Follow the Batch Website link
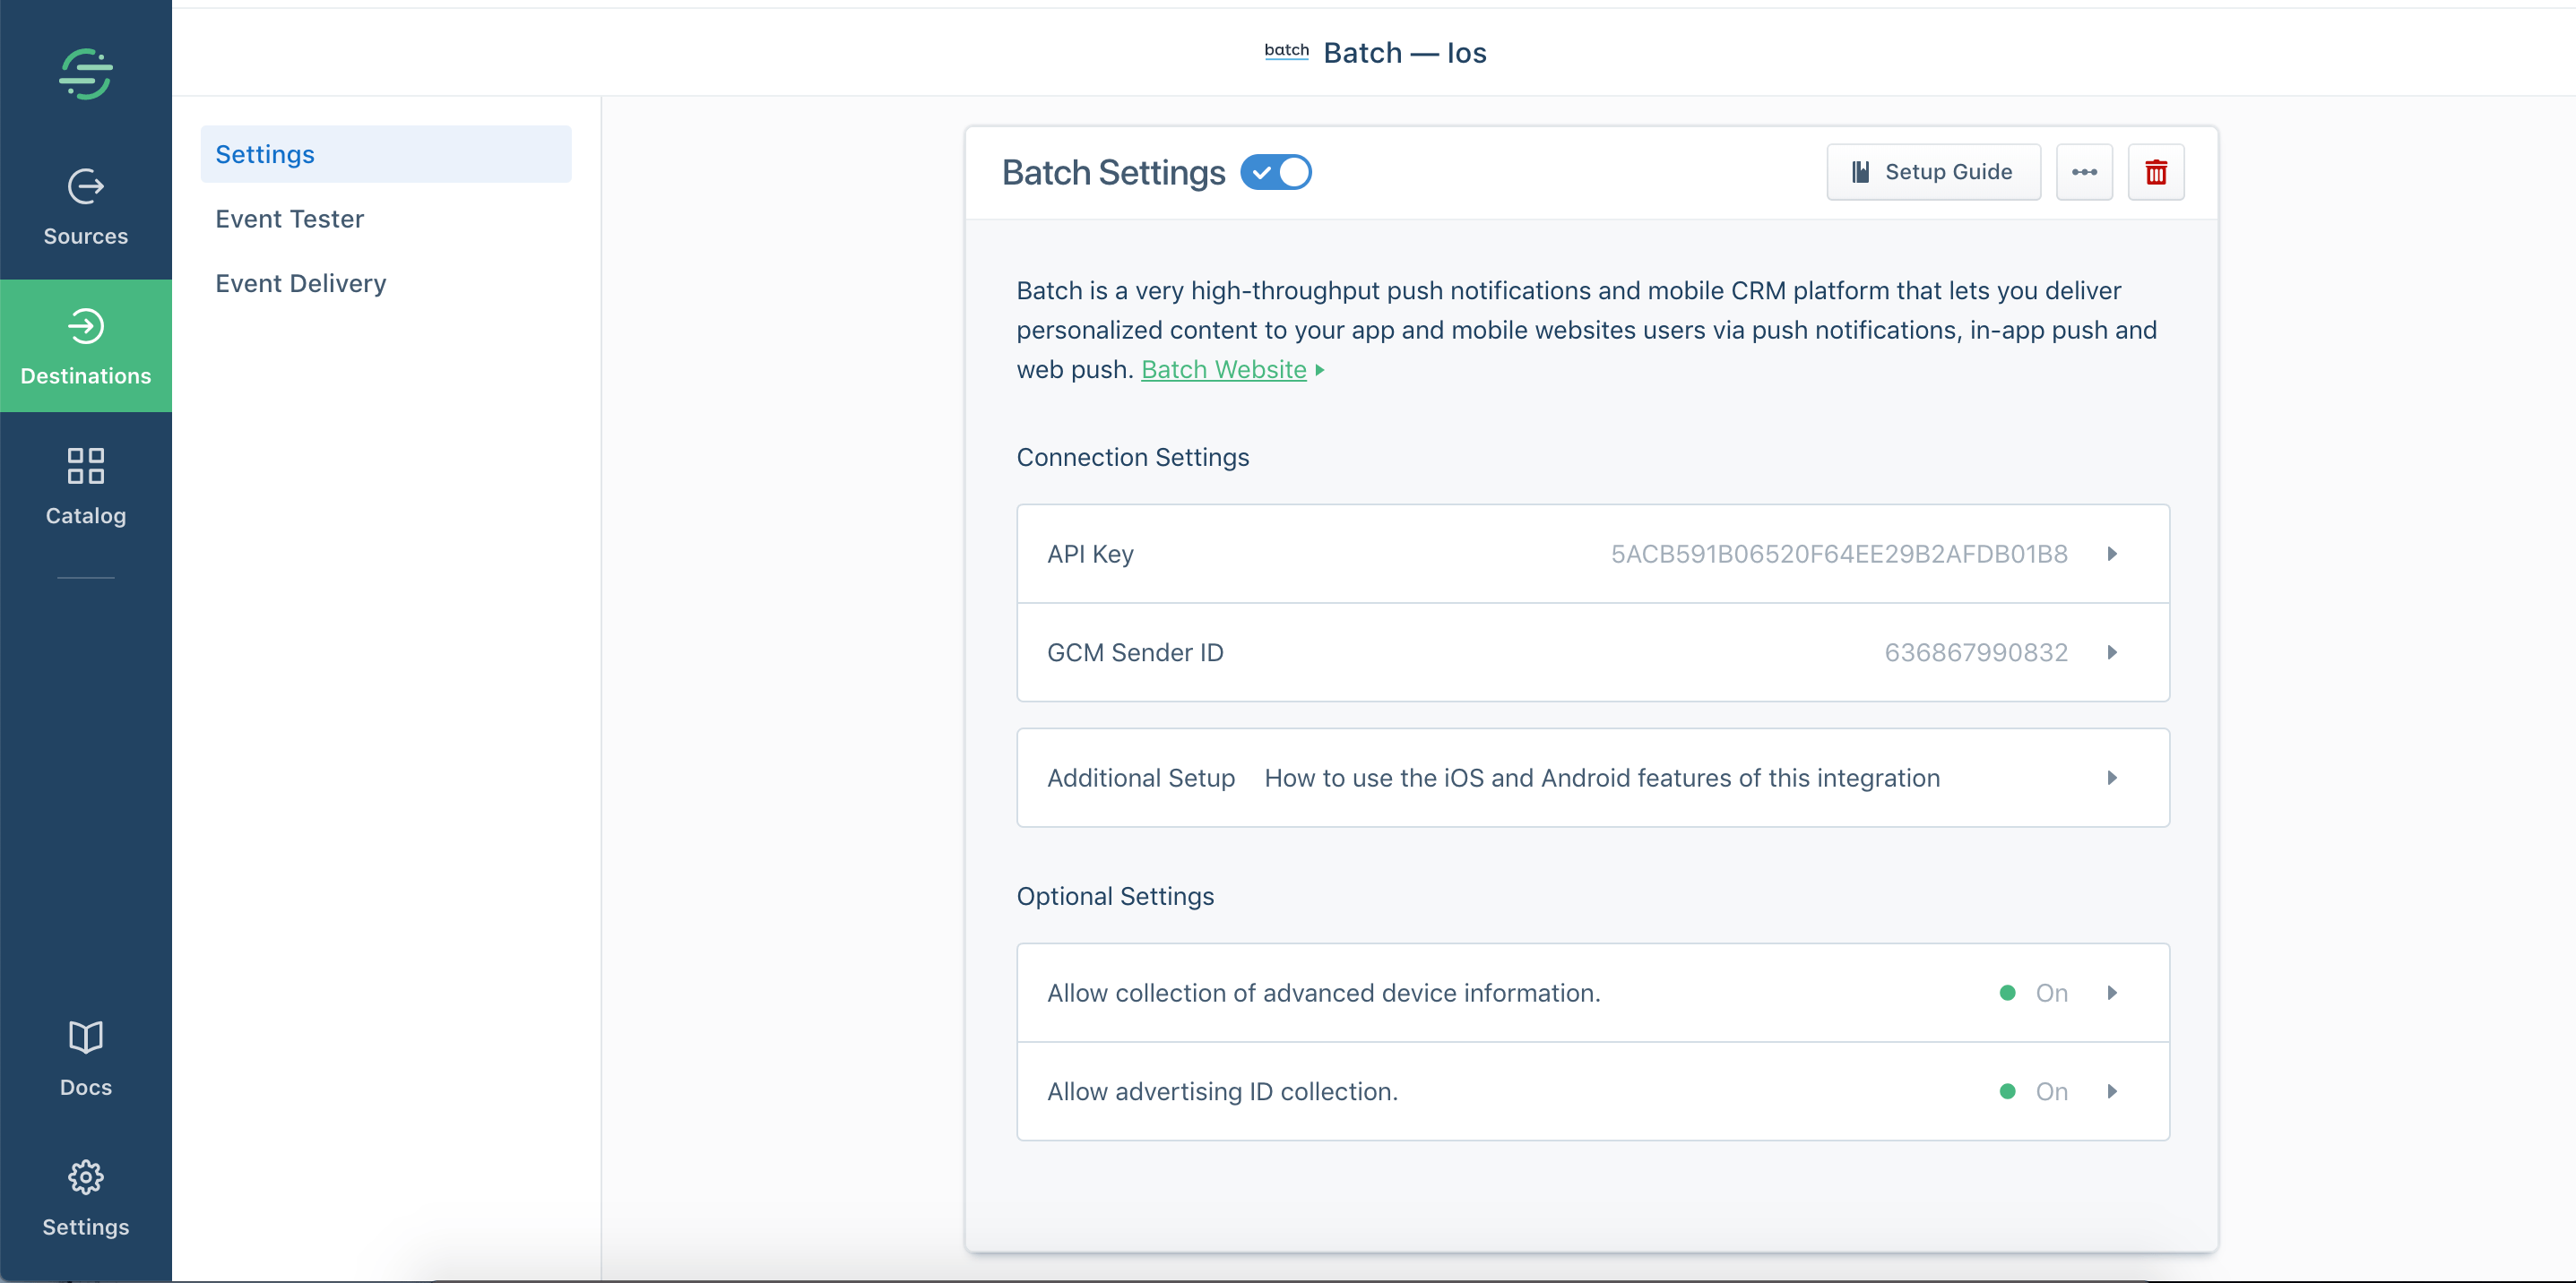This screenshot has height=1283, width=2576. 1223,370
